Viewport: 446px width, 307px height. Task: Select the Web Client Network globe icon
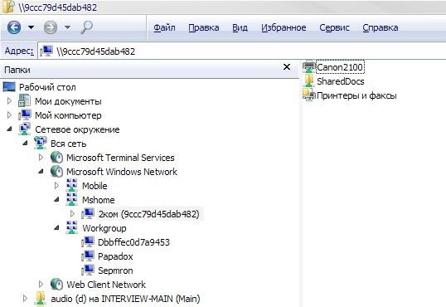tap(56, 284)
